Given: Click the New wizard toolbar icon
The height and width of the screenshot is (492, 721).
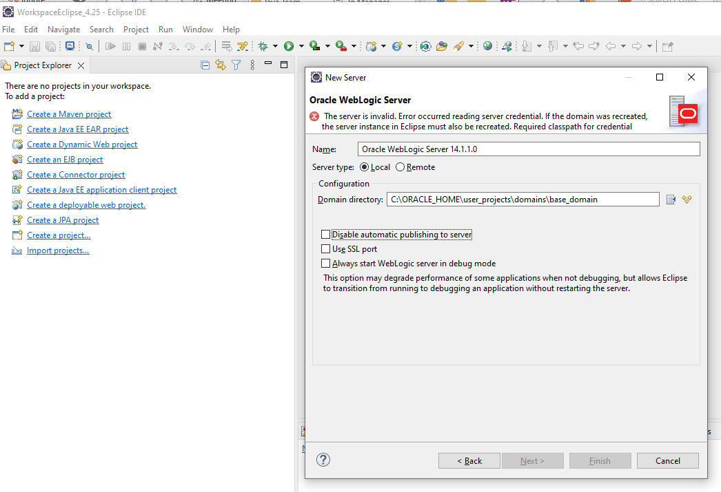Looking at the screenshot, I should point(9,46).
